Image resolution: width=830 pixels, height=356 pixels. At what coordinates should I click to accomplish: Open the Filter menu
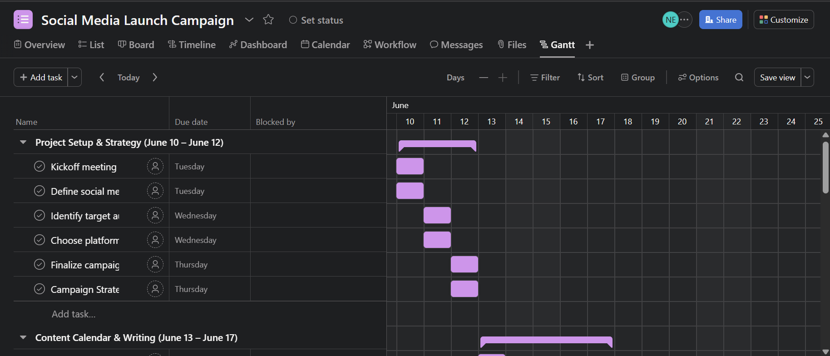point(545,78)
